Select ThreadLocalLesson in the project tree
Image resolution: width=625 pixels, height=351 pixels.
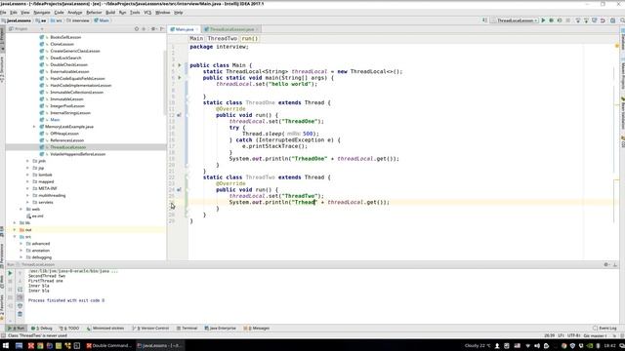coord(67,147)
